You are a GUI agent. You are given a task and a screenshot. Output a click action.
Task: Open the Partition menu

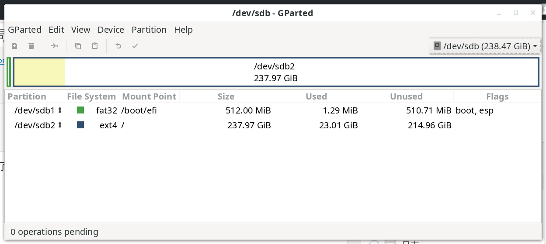click(149, 30)
